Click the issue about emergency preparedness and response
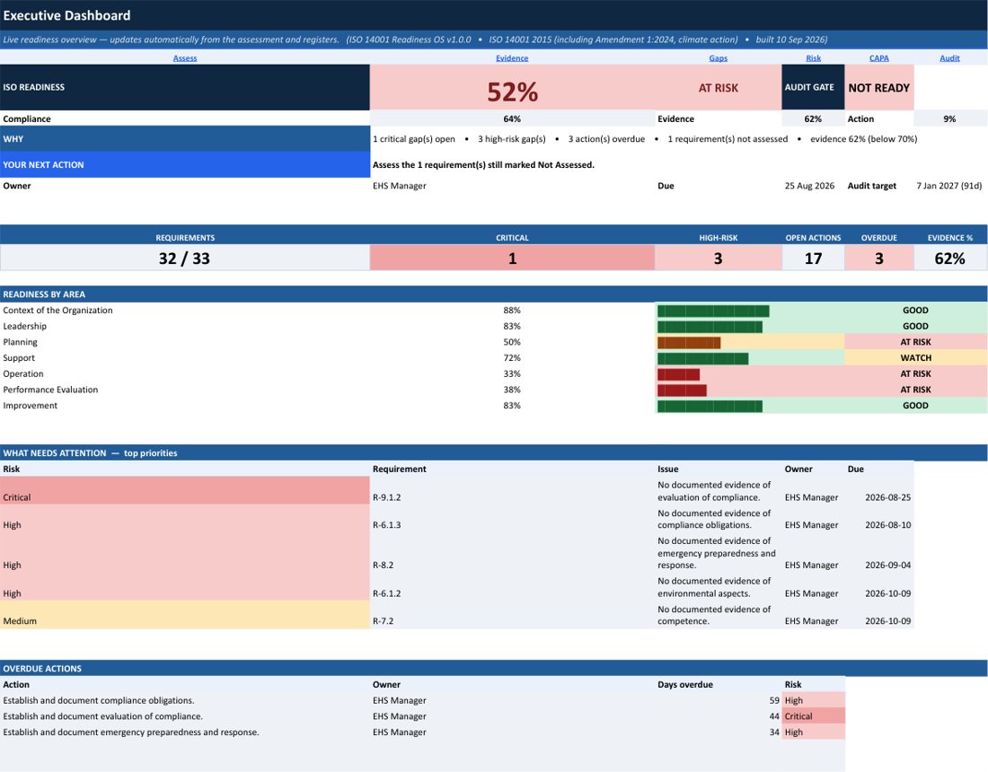Viewport: 988px width, 772px height. point(717,553)
